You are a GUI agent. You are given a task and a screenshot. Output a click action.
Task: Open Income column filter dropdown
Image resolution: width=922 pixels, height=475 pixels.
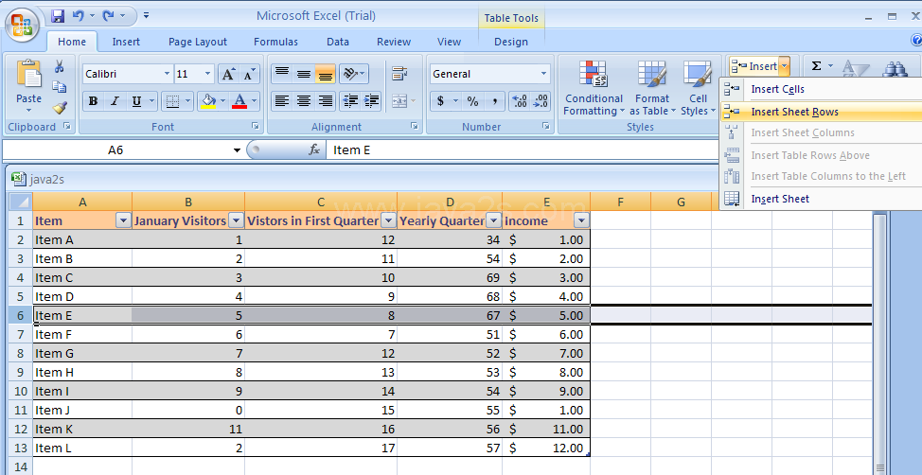pyautogui.click(x=581, y=221)
